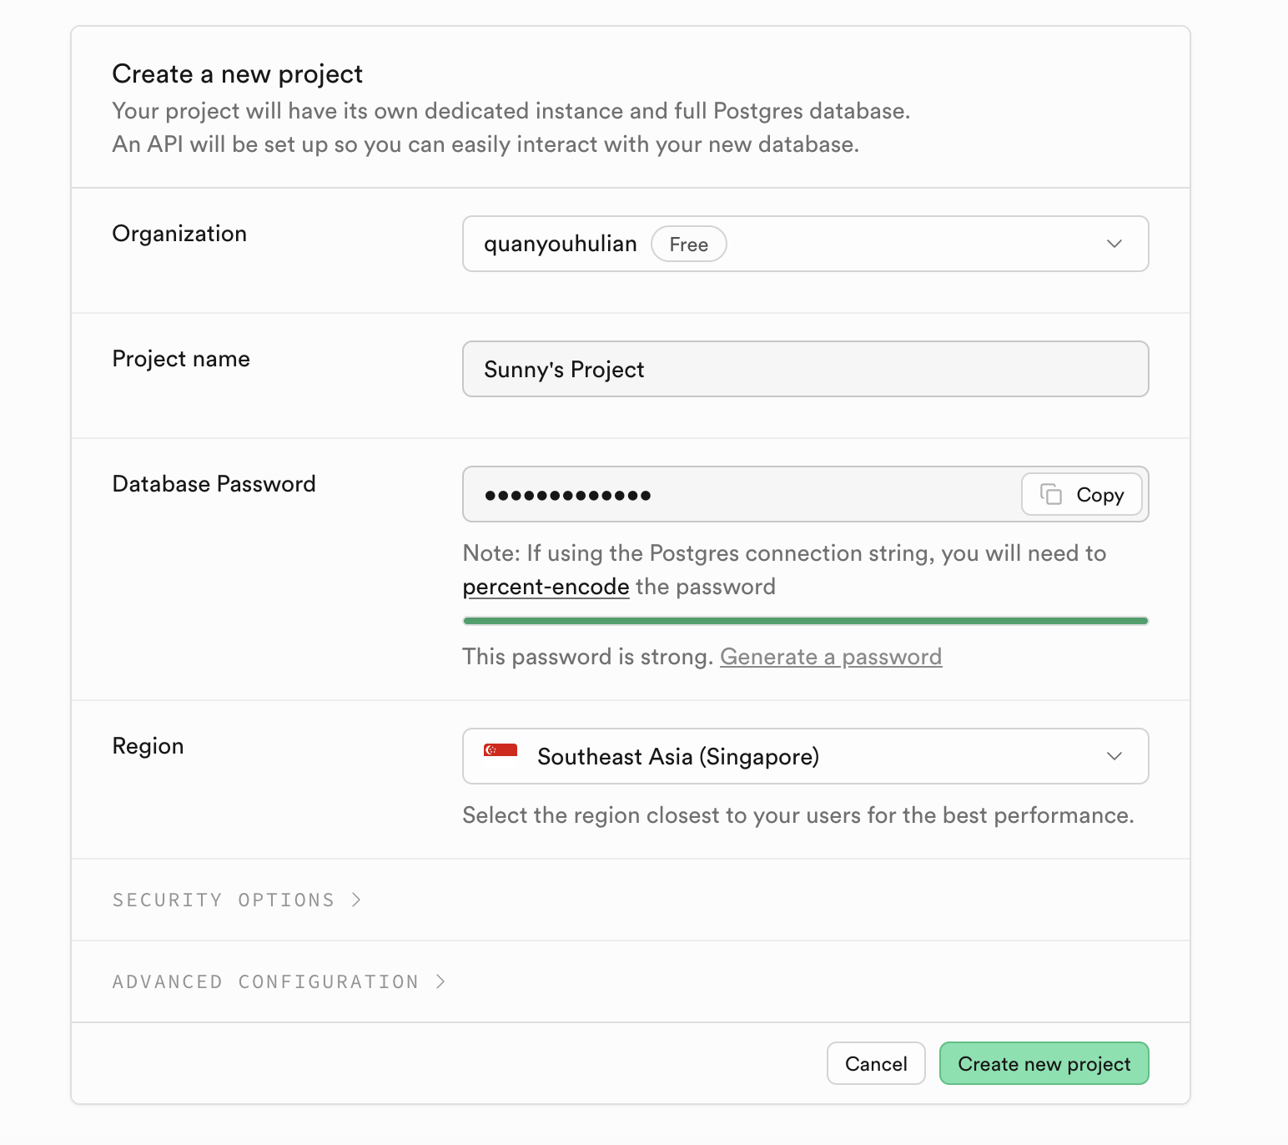The width and height of the screenshot is (1288, 1145).
Task: Click the Advanced Configuration arrow icon
Action: pyautogui.click(x=440, y=981)
